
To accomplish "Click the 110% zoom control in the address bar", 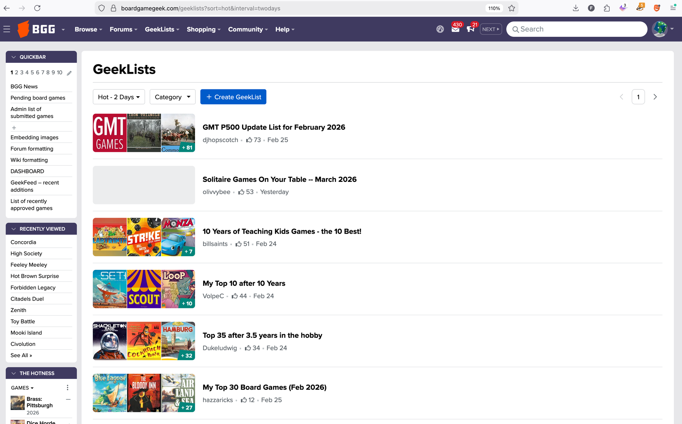I will [494, 8].
